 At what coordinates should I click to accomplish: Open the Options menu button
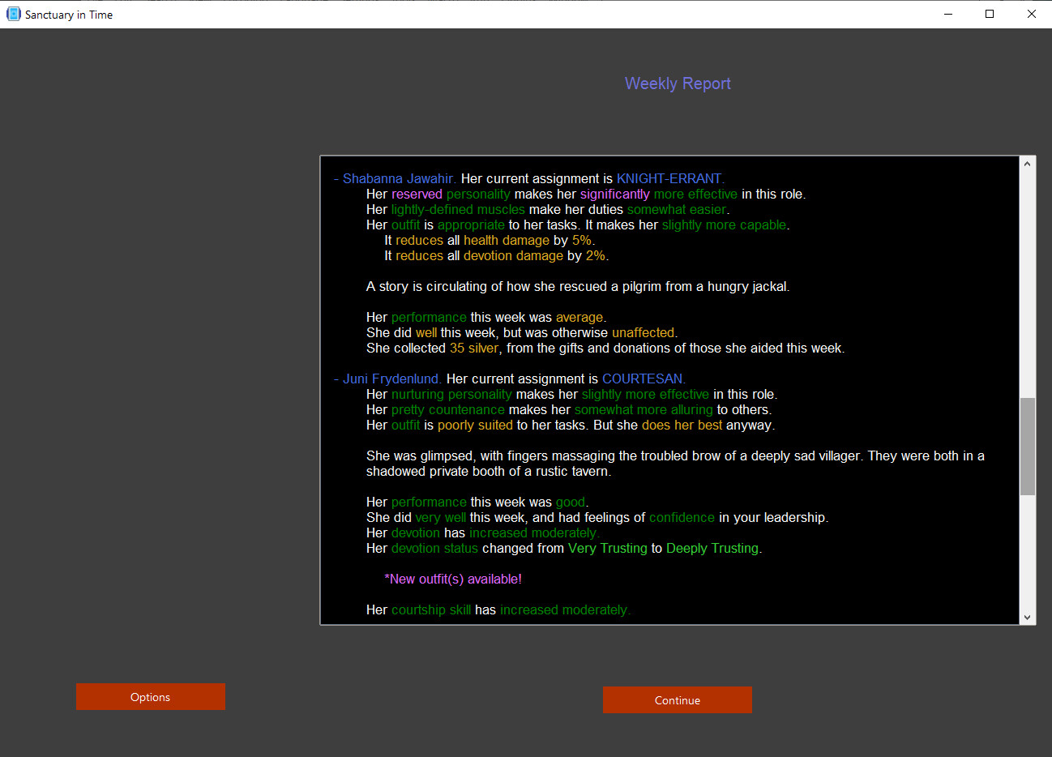tap(151, 697)
